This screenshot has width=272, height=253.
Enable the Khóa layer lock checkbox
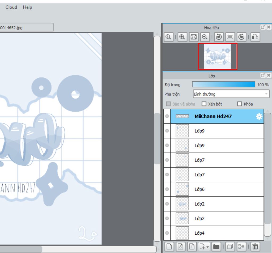click(x=240, y=104)
